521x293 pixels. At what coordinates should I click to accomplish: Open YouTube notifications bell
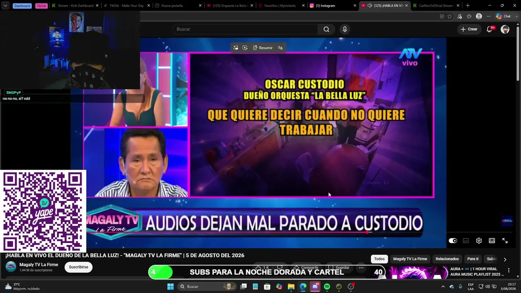pyautogui.click(x=490, y=29)
